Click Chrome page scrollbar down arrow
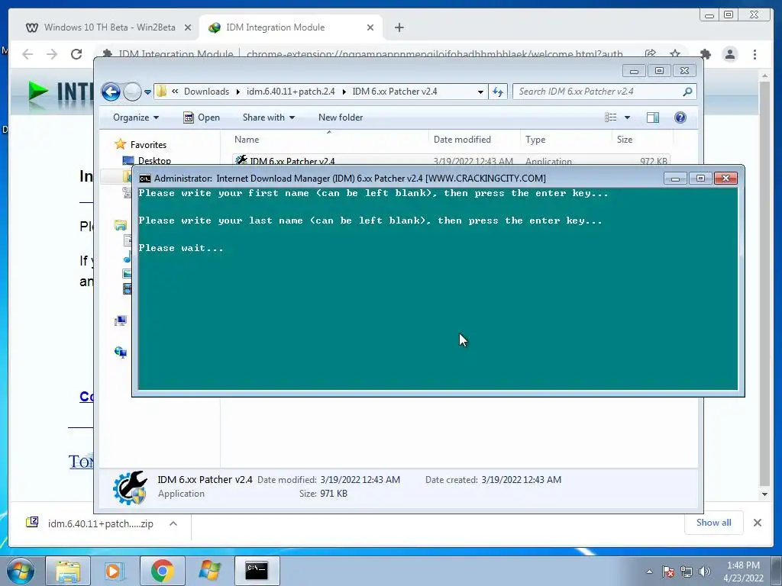 [x=764, y=494]
